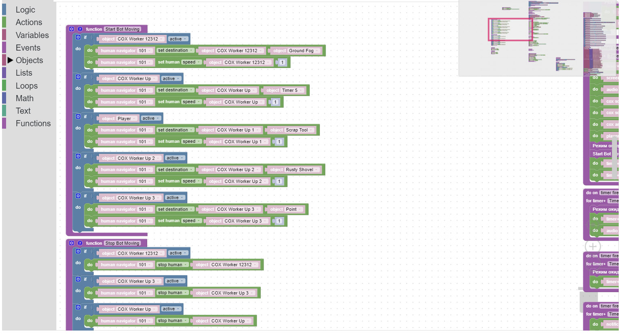Click the gear icon on the COX Worker Up 3 if block

[x=78, y=196]
